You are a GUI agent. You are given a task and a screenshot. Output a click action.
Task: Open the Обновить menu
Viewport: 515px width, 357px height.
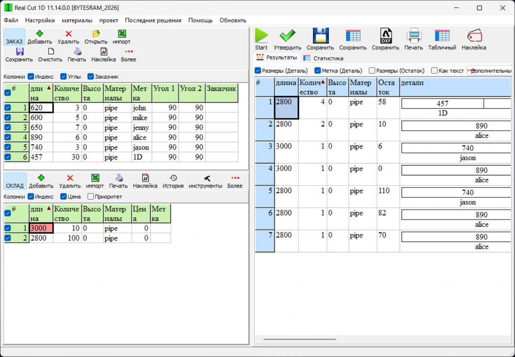point(233,20)
